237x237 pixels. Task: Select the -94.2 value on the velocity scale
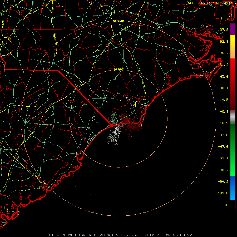pos(223,182)
